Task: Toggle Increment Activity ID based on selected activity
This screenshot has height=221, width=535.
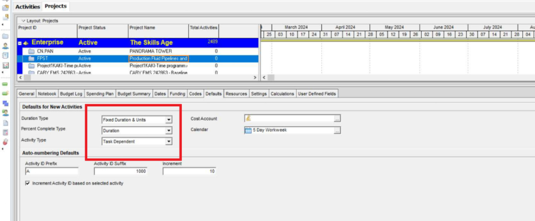Action: click(x=28, y=183)
